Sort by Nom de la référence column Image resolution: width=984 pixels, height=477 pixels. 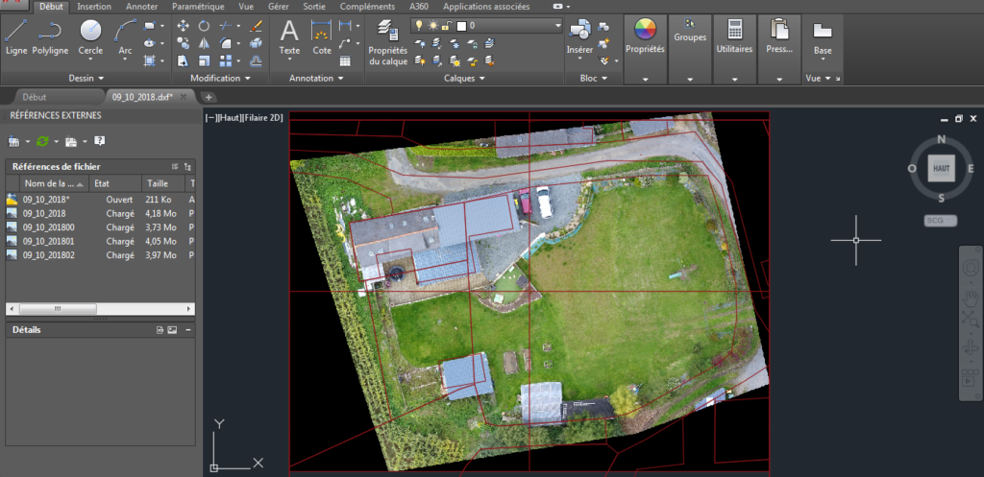point(54,183)
